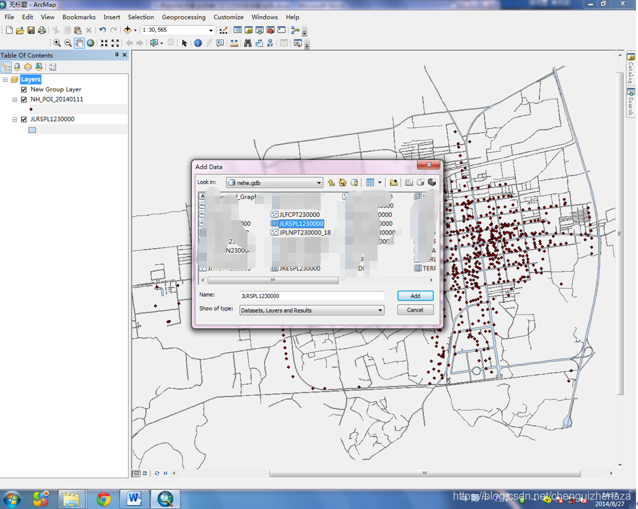
Task: Open Create Viewer Window tool
Action: (298, 43)
